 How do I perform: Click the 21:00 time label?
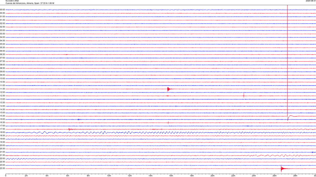point(2,152)
